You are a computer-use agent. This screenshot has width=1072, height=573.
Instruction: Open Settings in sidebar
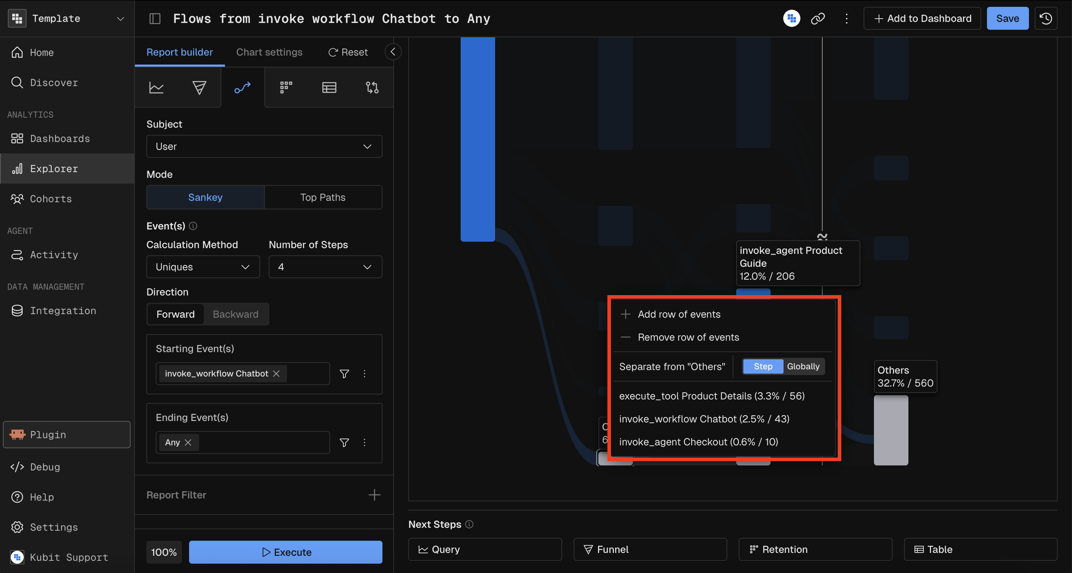click(x=67, y=527)
